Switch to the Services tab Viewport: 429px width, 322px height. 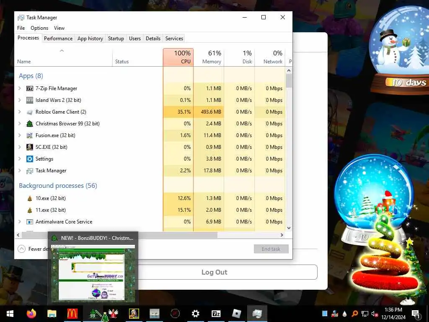click(x=174, y=39)
